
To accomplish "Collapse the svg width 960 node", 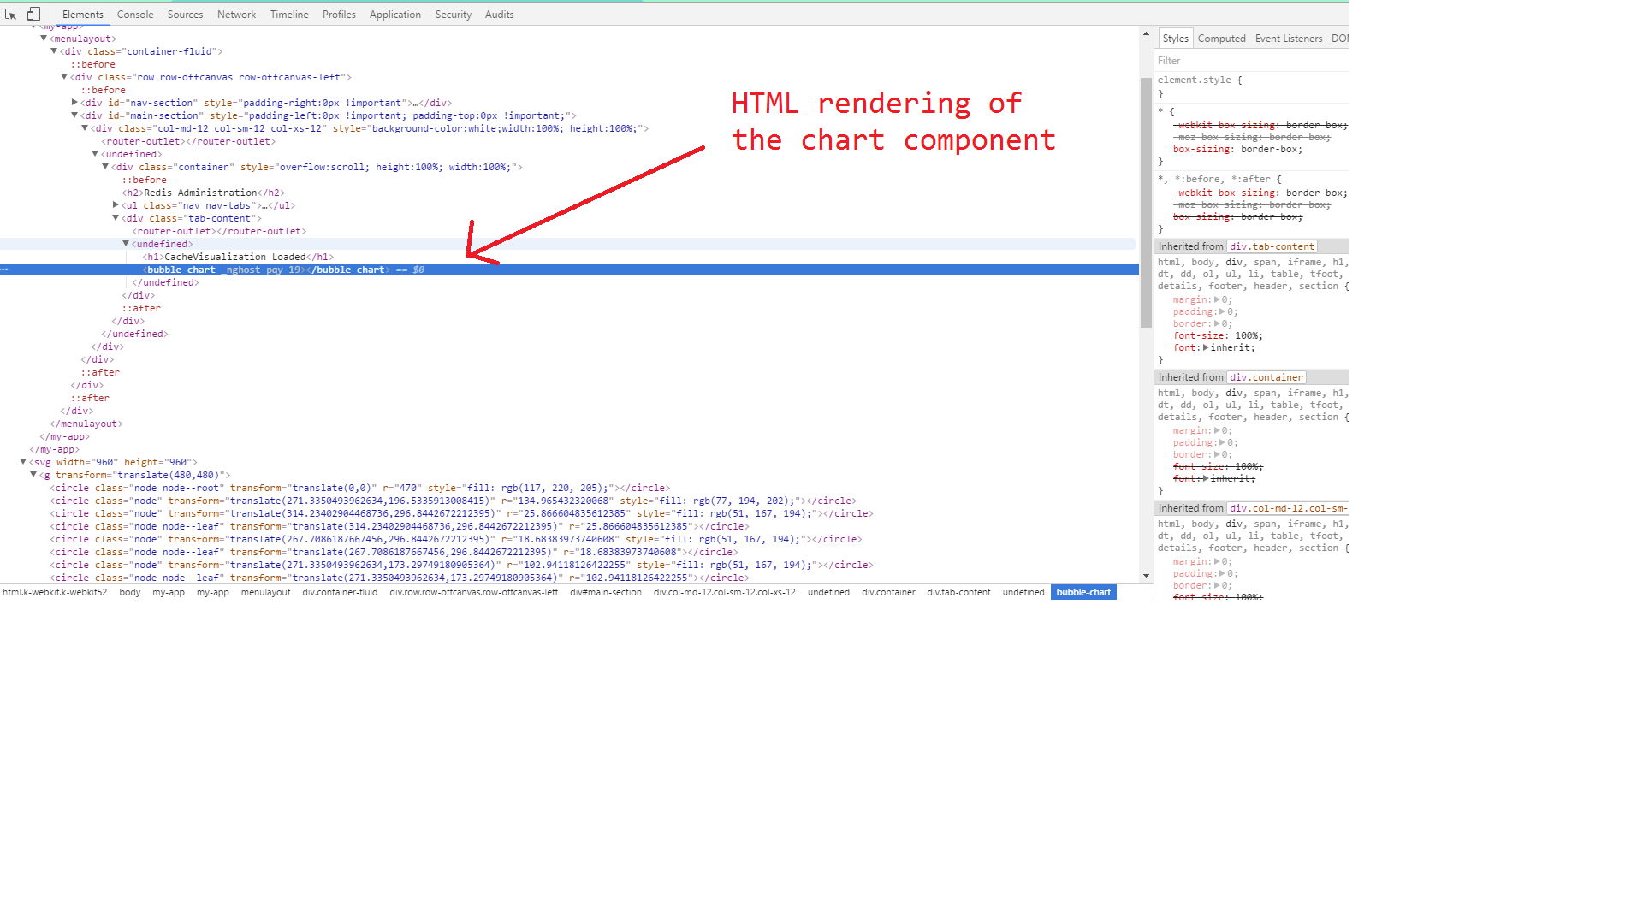I will (x=23, y=462).
